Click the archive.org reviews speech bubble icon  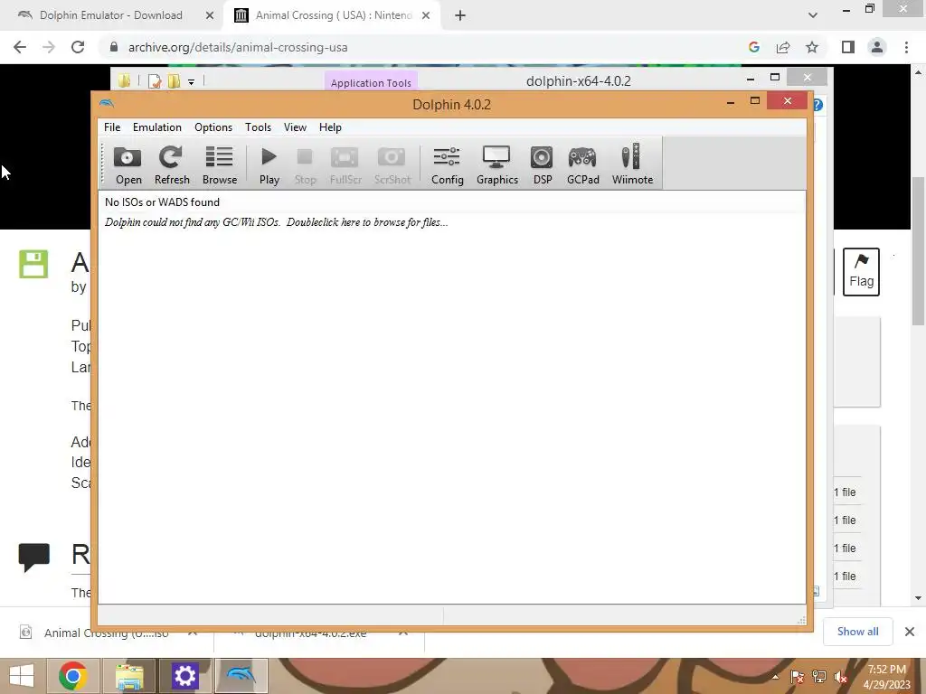[33, 557]
